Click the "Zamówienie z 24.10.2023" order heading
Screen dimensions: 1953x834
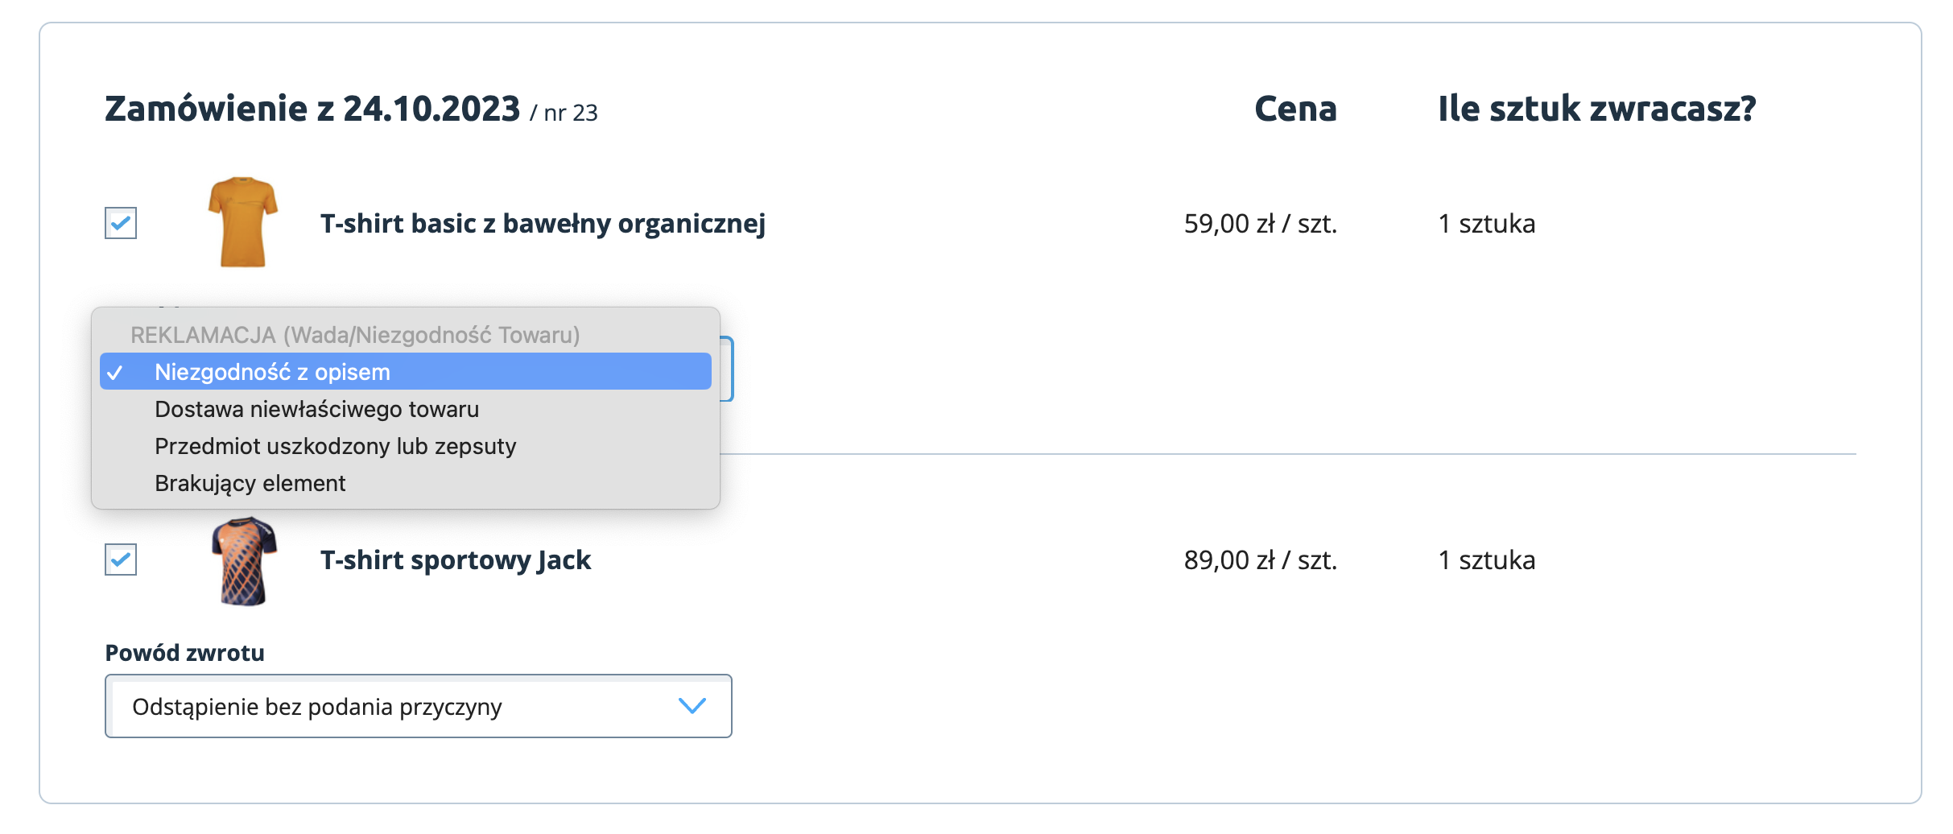312,109
